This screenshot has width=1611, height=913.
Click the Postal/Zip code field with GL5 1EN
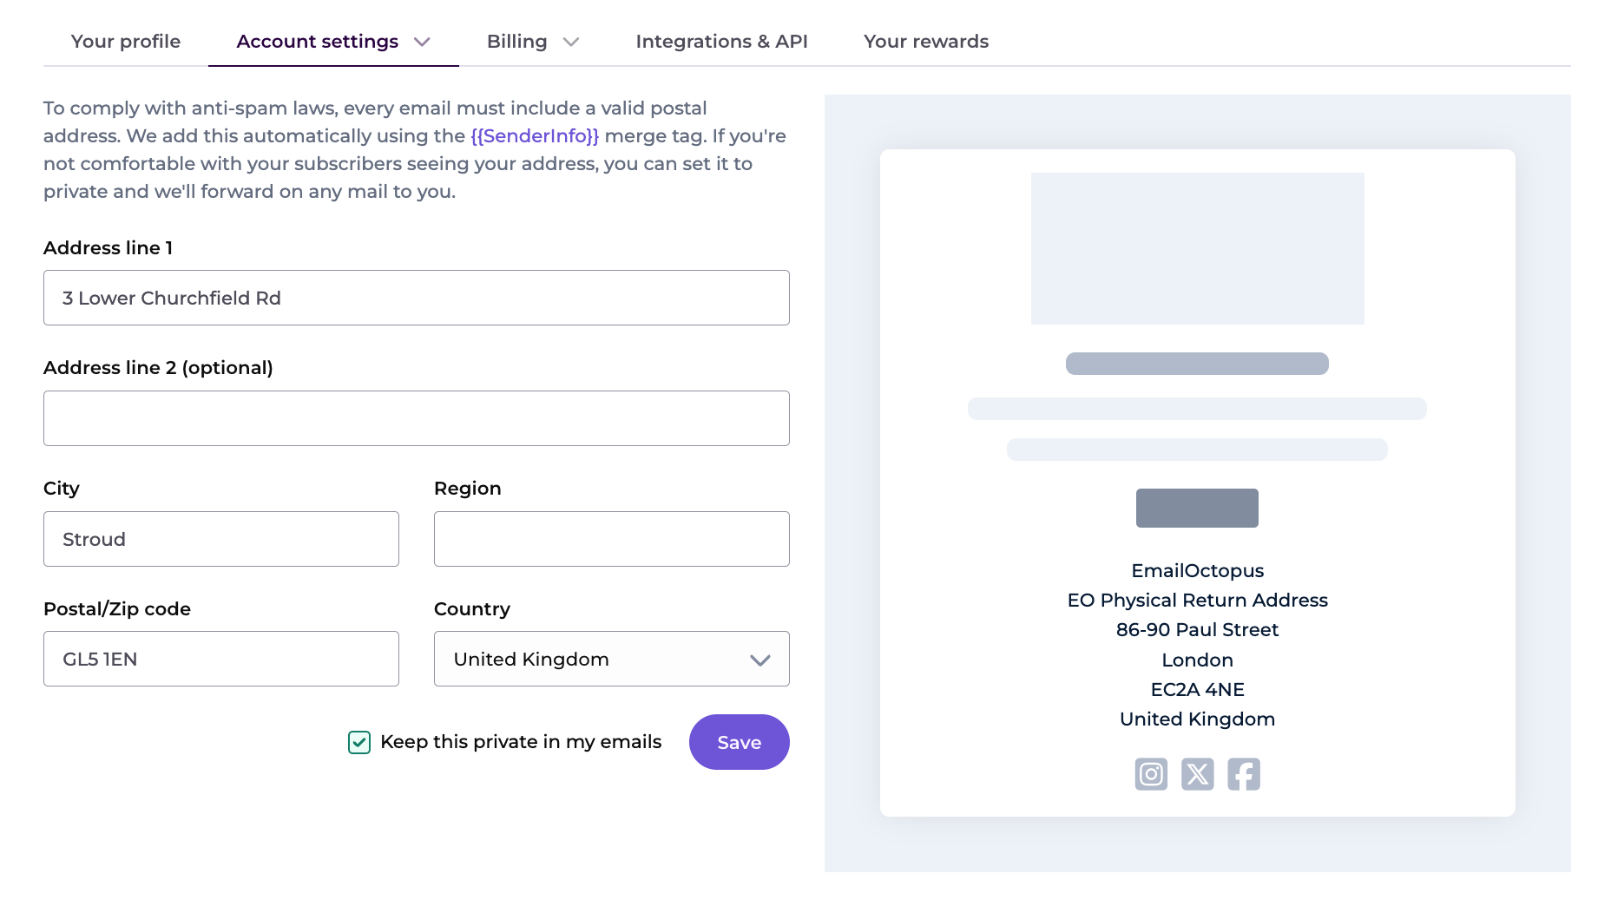click(220, 659)
